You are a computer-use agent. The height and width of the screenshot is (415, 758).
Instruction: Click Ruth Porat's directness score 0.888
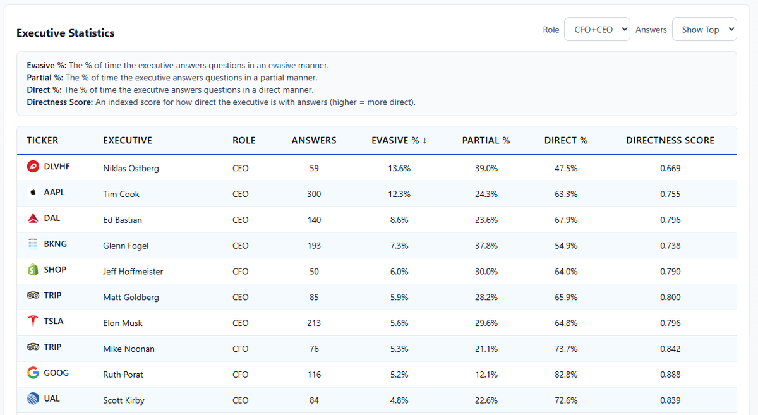[x=670, y=375]
